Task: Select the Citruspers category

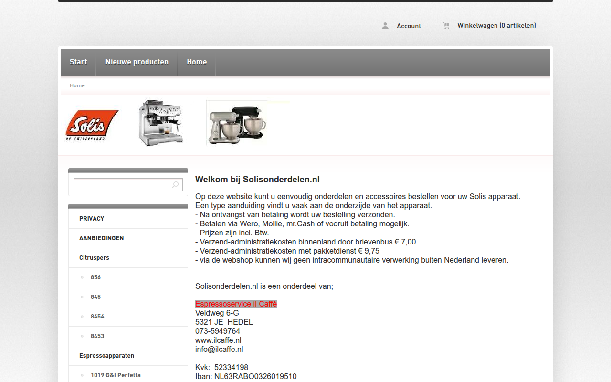Action: pos(128,258)
